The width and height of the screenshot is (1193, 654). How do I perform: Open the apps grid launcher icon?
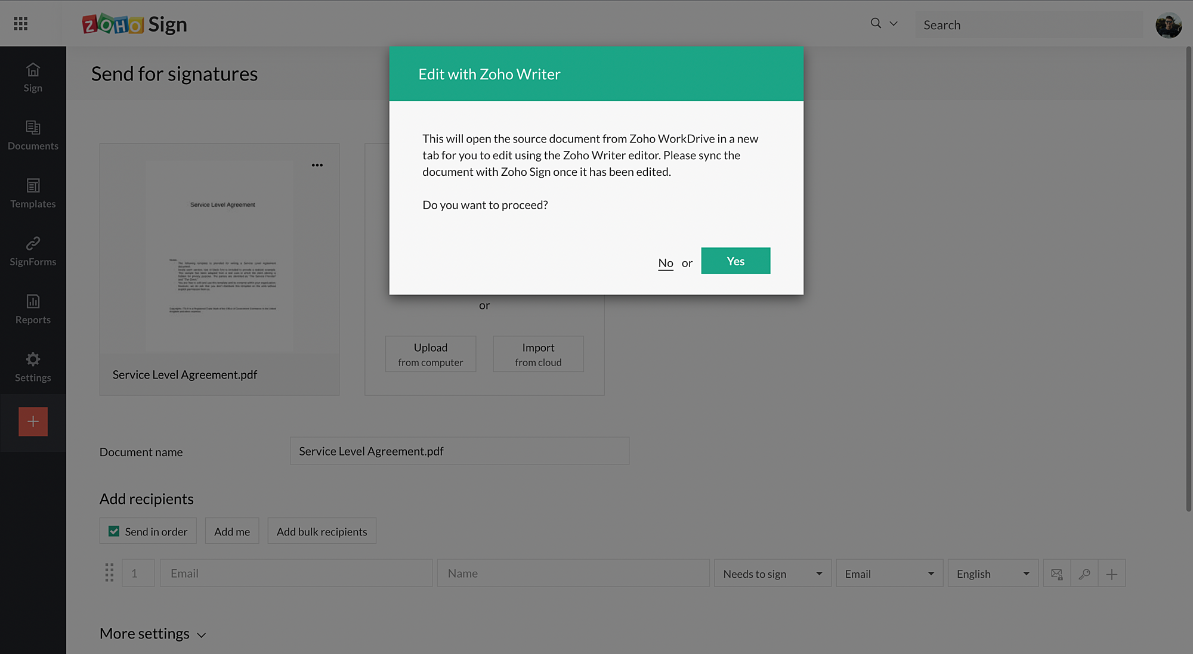(21, 24)
